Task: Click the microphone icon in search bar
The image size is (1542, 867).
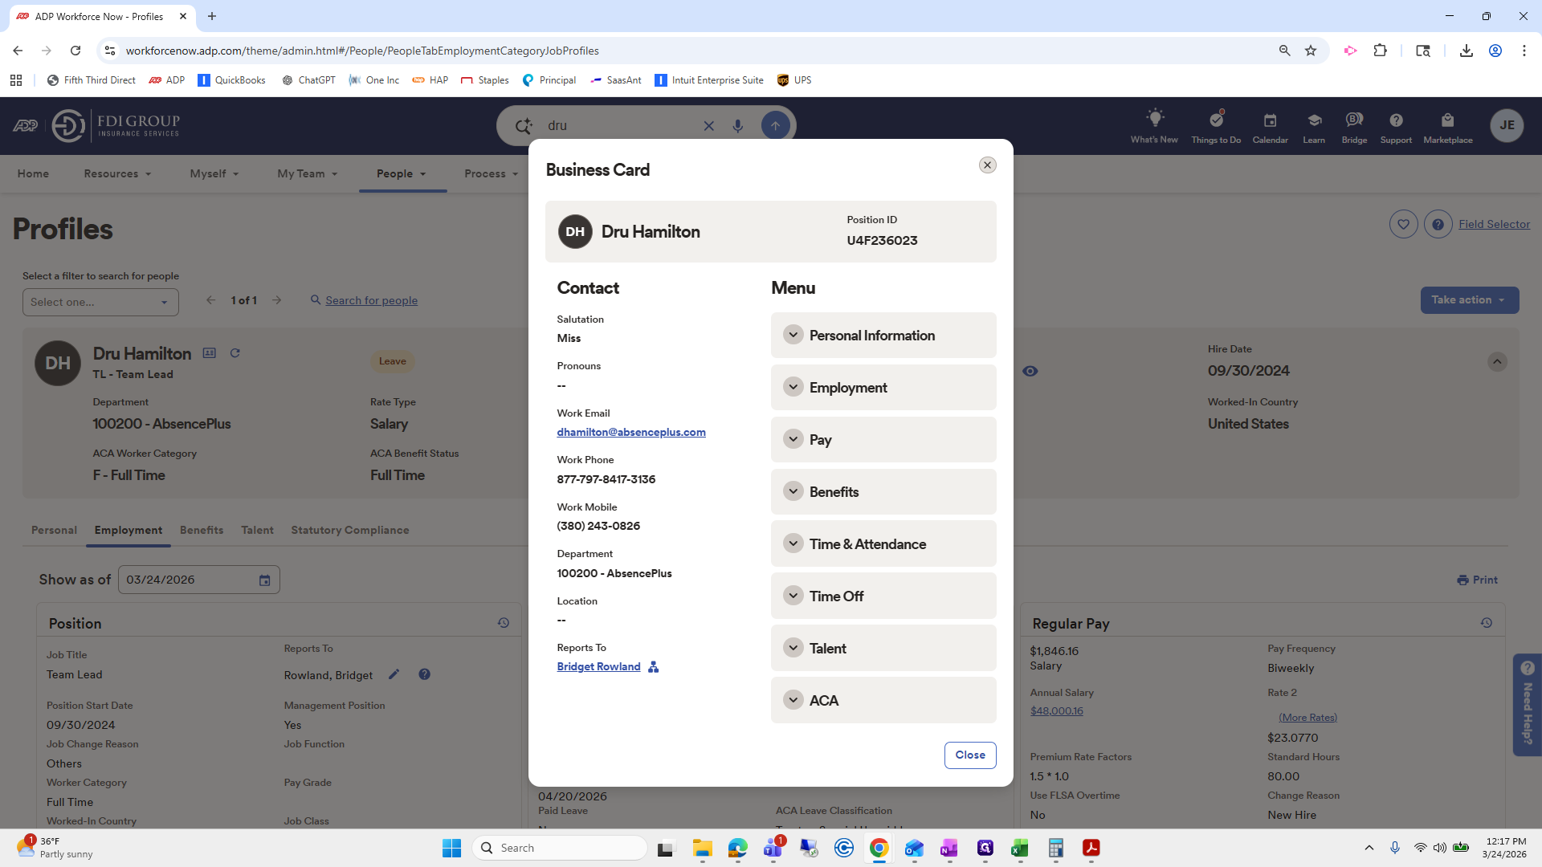Action: click(737, 126)
